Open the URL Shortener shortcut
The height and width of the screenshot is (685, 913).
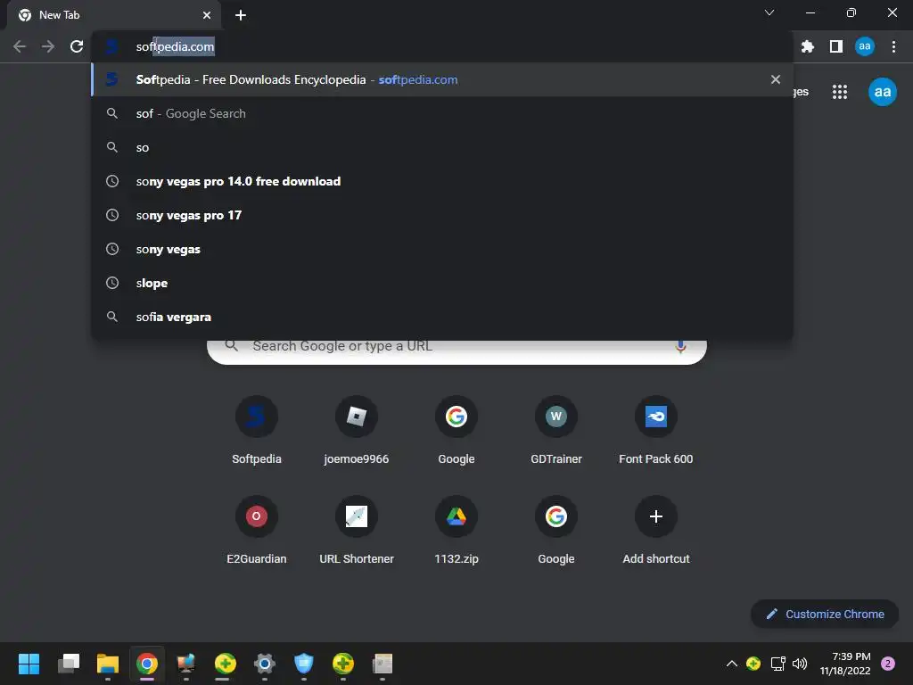coord(357,530)
